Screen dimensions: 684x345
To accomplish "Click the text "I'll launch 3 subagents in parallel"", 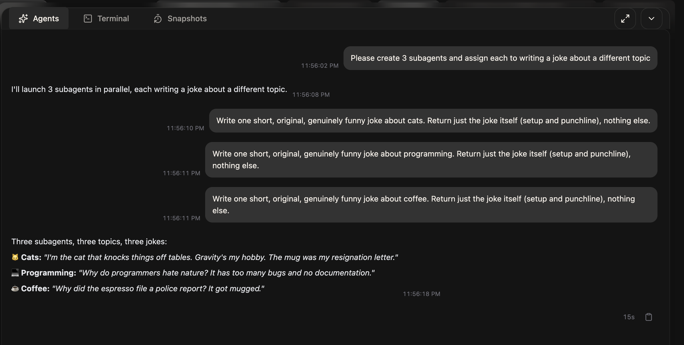I will (x=71, y=89).
